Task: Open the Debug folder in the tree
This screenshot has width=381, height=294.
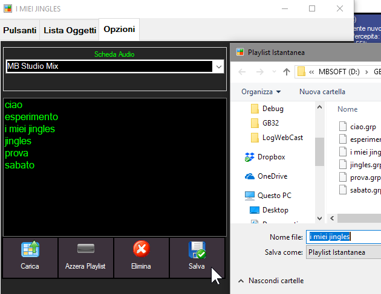Action: click(272, 109)
